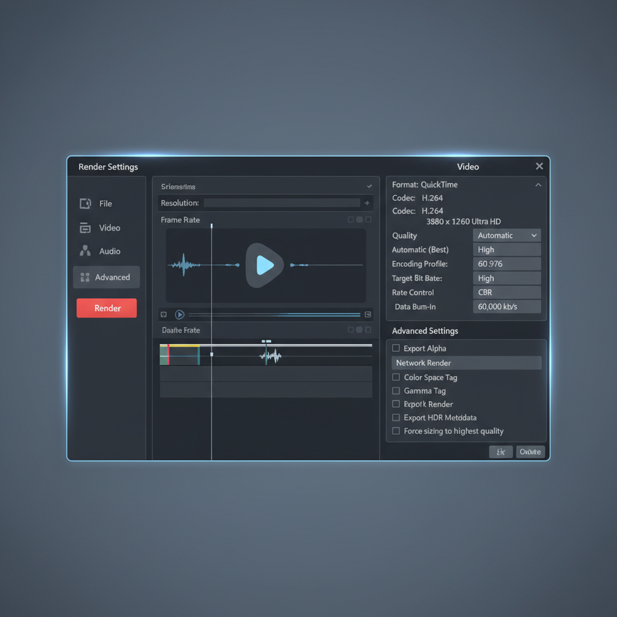The width and height of the screenshot is (617, 617).
Task: Toggle the Color Space Tag checkbox
Action: (396, 377)
